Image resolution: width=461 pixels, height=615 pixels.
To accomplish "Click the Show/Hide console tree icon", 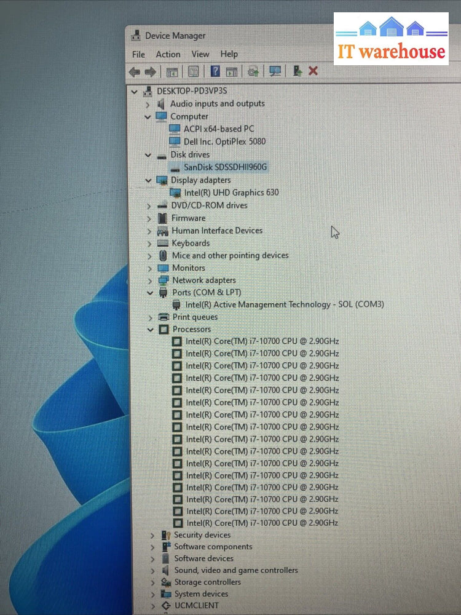I will [172, 72].
